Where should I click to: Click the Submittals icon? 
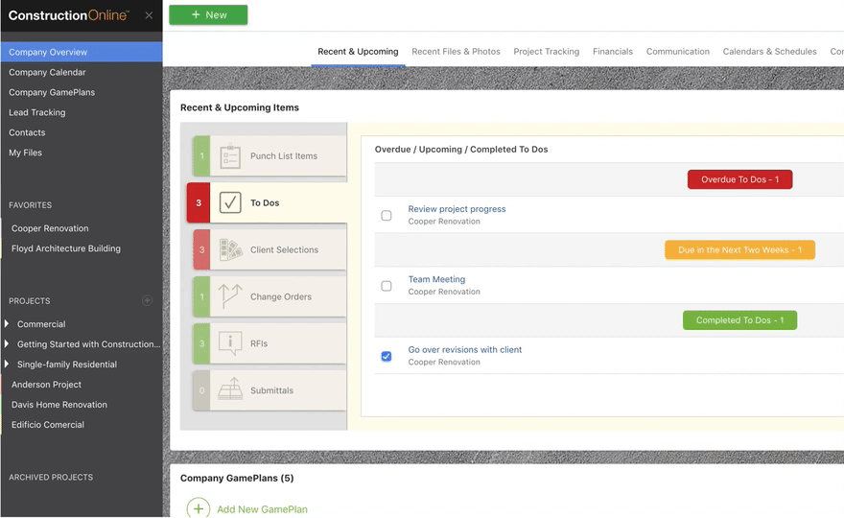tap(230, 388)
